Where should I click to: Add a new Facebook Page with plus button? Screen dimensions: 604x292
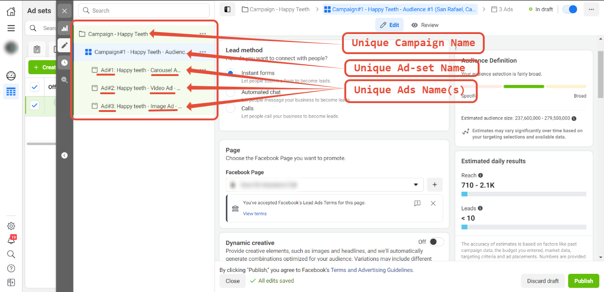(x=435, y=185)
